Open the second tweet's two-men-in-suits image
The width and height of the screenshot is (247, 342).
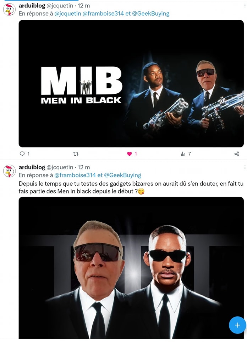(x=131, y=268)
